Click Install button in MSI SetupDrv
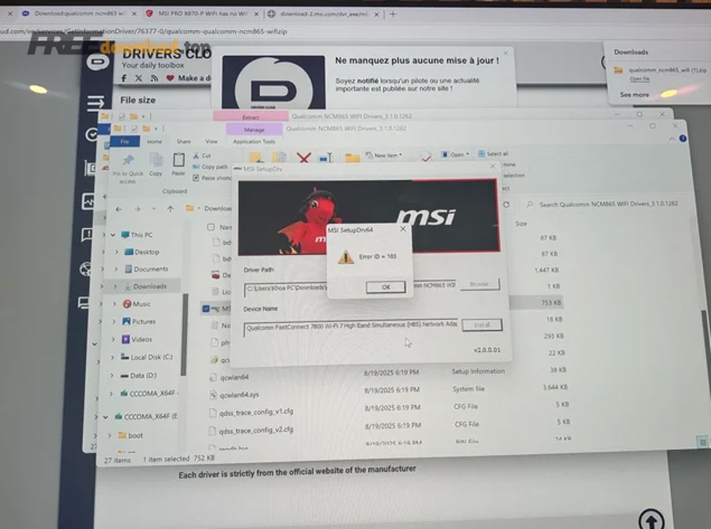Viewport: 711px width, 529px height. click(x=482, y=325)
